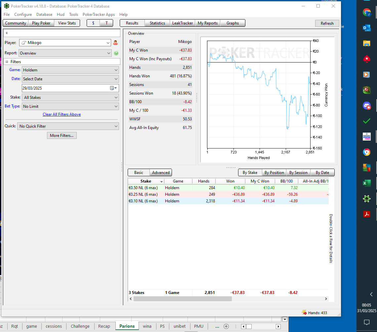The height and width of the screenshot is (332, 377).
Task: Open the AVG antivirus taskbar icon
Action: point(367,168)
